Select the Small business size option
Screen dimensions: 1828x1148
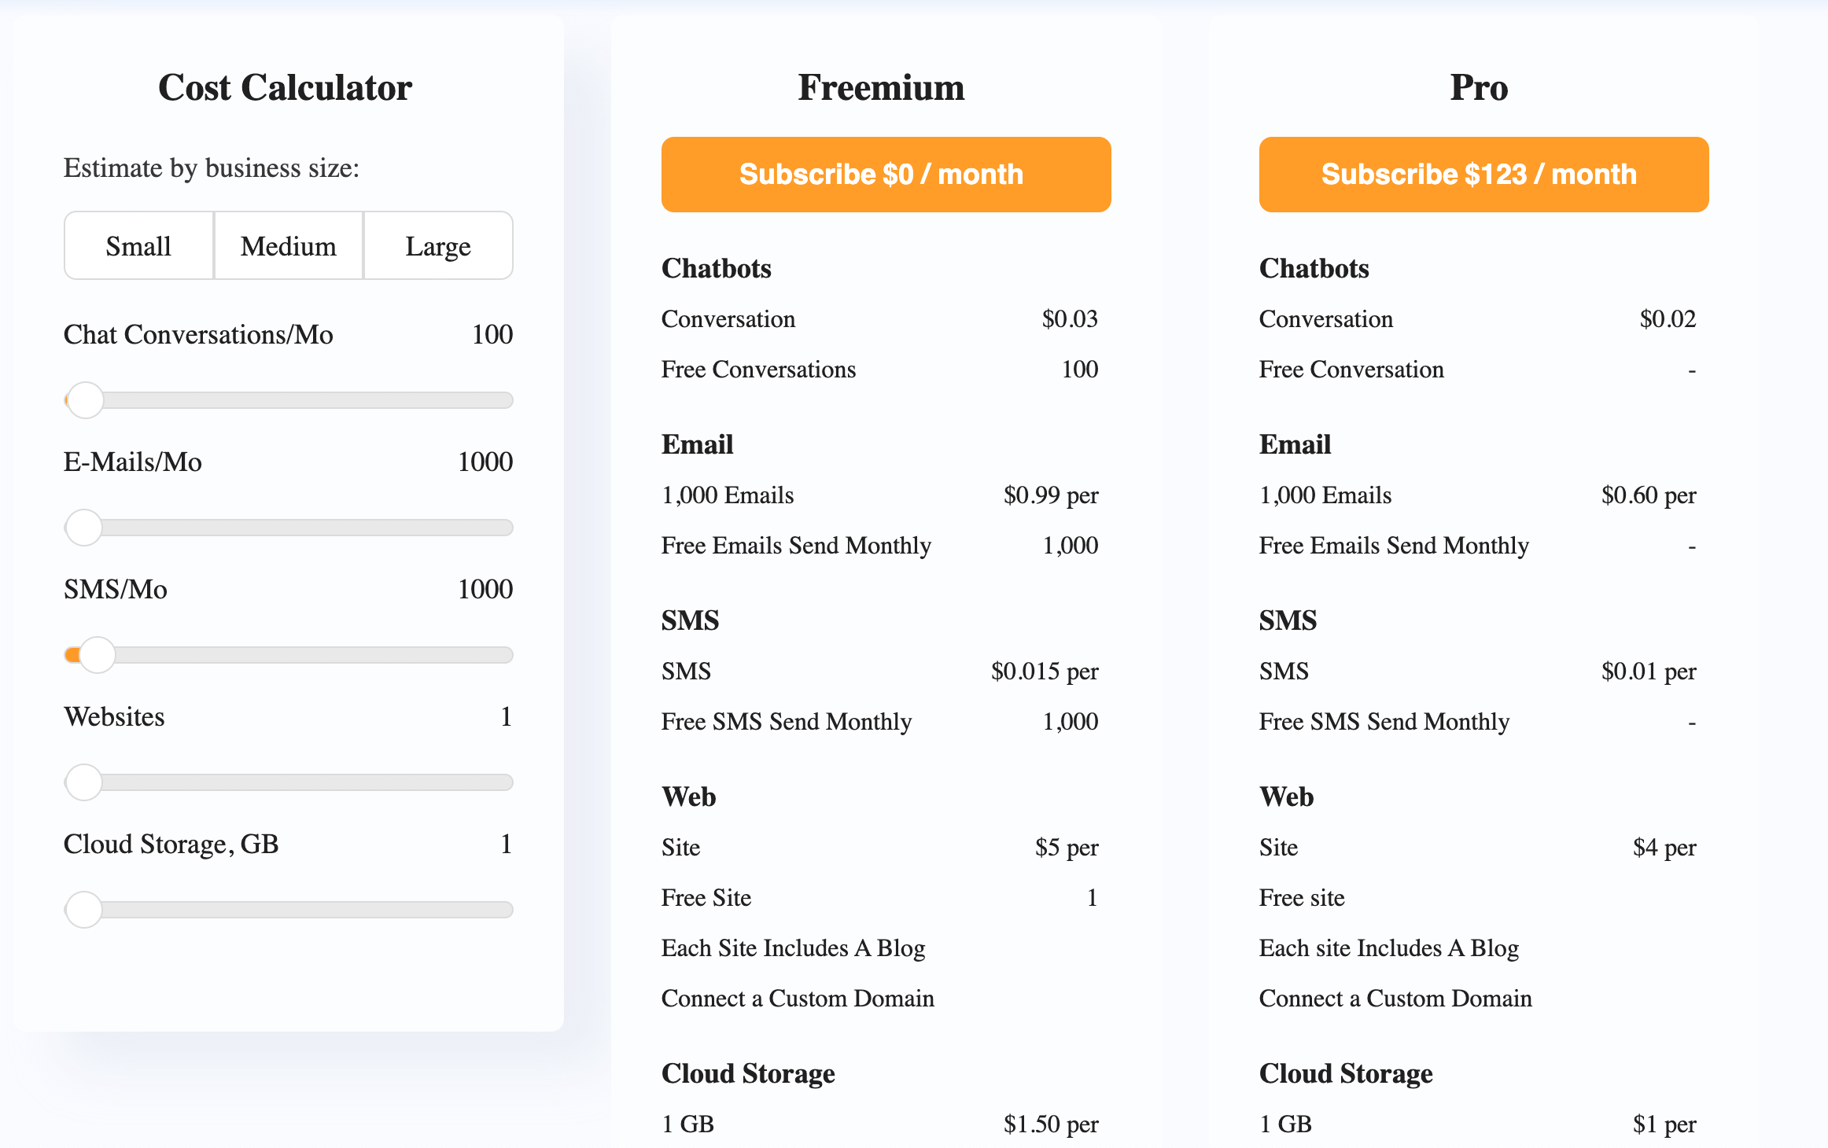(139, 246)
